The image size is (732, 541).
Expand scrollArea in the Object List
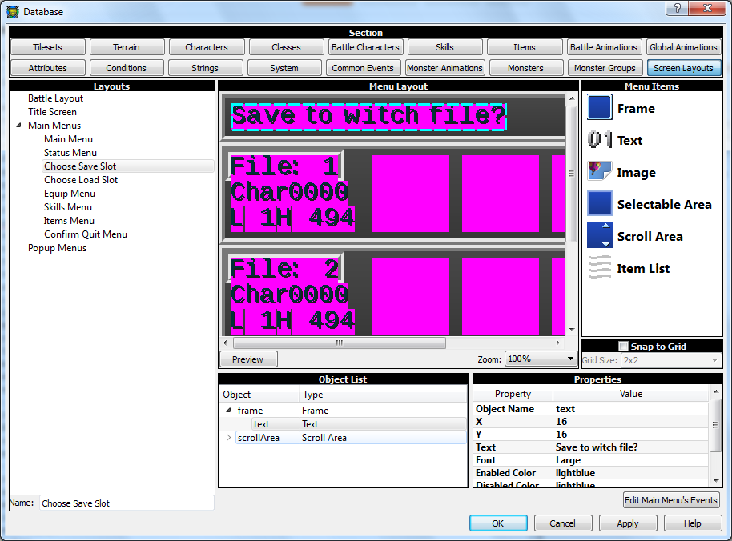(x=228, y=437)
